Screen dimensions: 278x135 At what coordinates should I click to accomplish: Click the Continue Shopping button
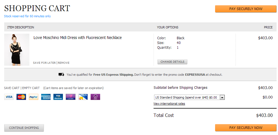[24, 128]
